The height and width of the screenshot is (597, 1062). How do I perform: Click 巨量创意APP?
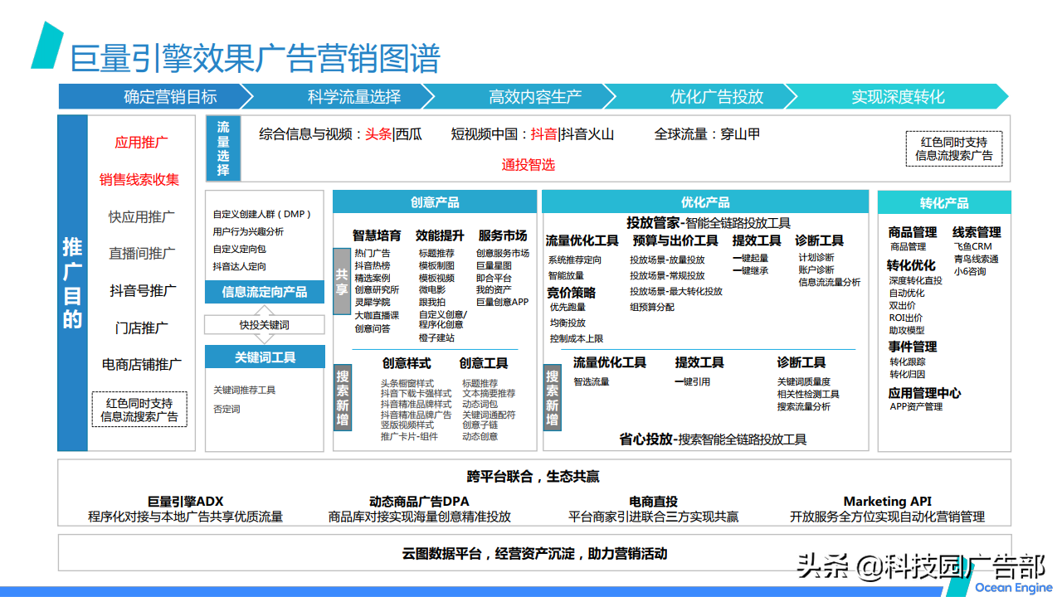point(502,302)
